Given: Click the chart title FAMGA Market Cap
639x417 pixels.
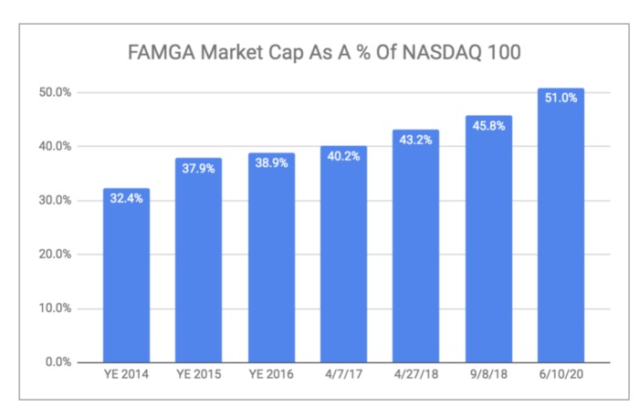Looking at the screenshot, I should click(326, 51).
